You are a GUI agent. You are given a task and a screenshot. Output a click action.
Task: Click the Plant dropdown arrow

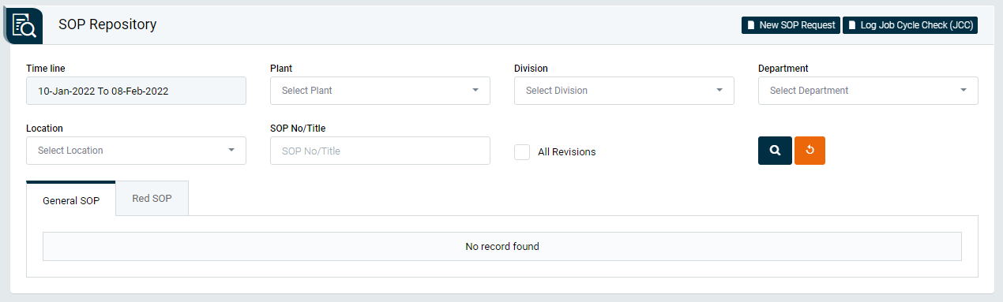click(x=475, y=90)
